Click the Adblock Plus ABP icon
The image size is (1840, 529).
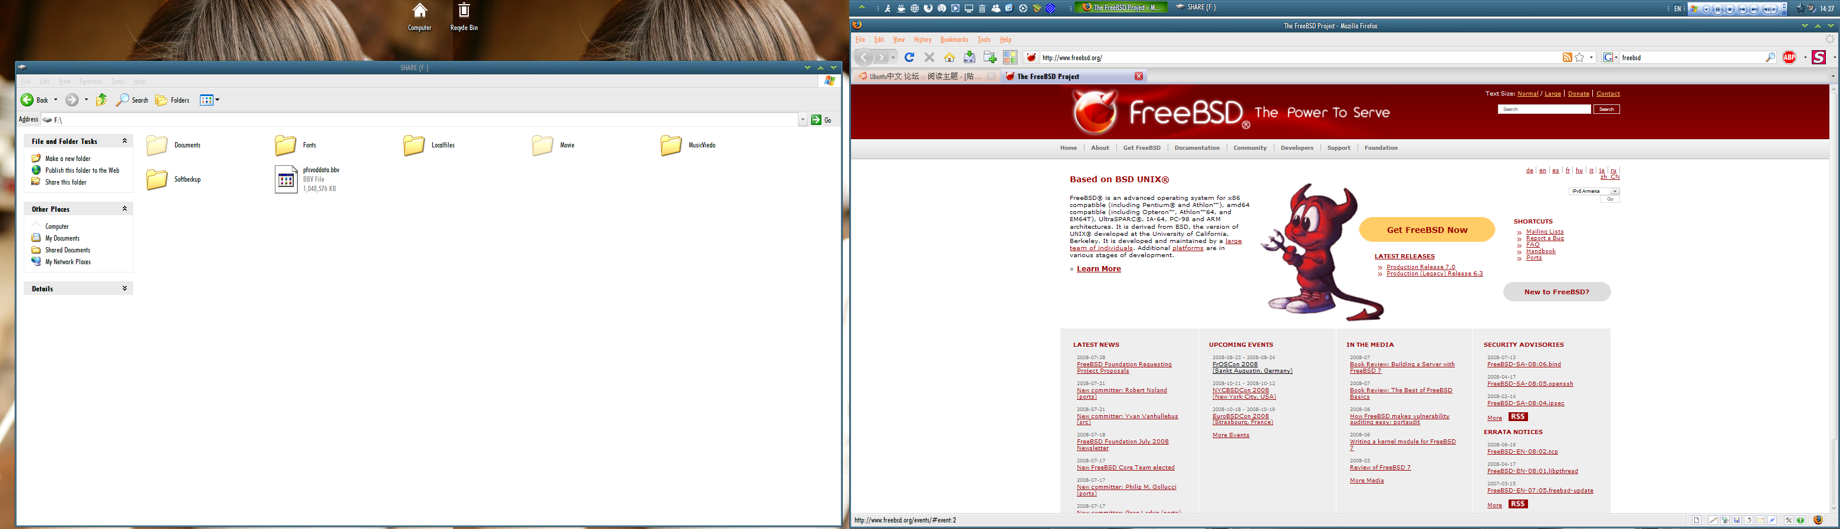click(x=1789, y=57)
